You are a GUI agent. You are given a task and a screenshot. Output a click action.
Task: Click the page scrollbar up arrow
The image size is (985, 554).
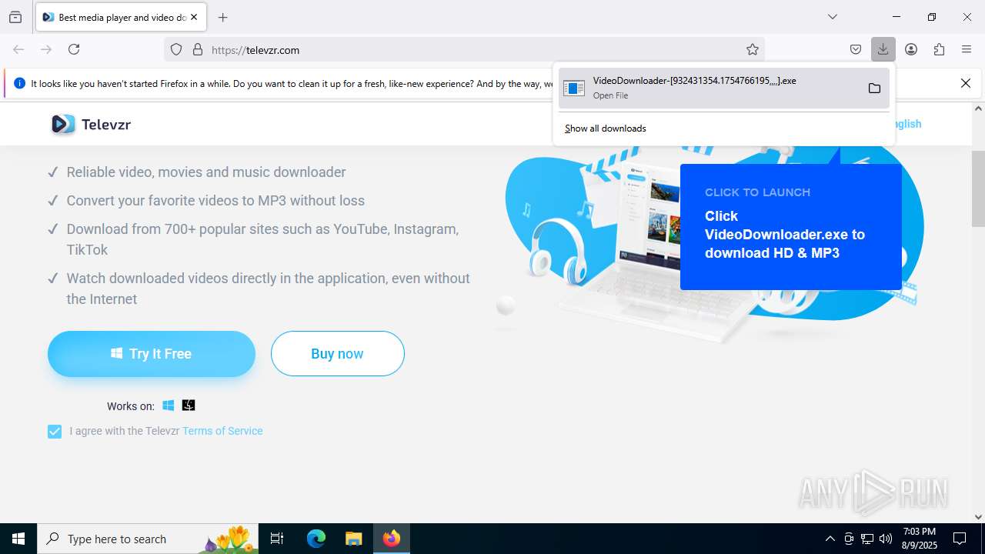(x=978, y=108)
